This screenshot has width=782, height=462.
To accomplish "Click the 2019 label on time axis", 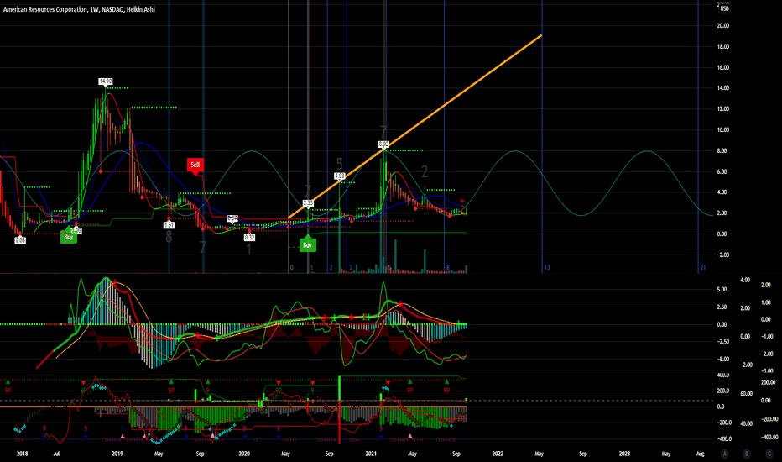I will [x=117, y=454].
